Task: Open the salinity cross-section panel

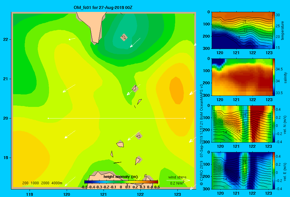Action: (x=242, y=77)
